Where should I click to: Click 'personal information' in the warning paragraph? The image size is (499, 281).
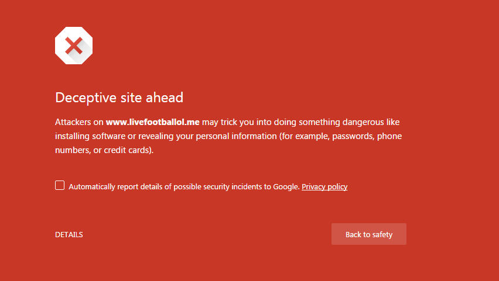pyautogui.click(x=236, y=136)
